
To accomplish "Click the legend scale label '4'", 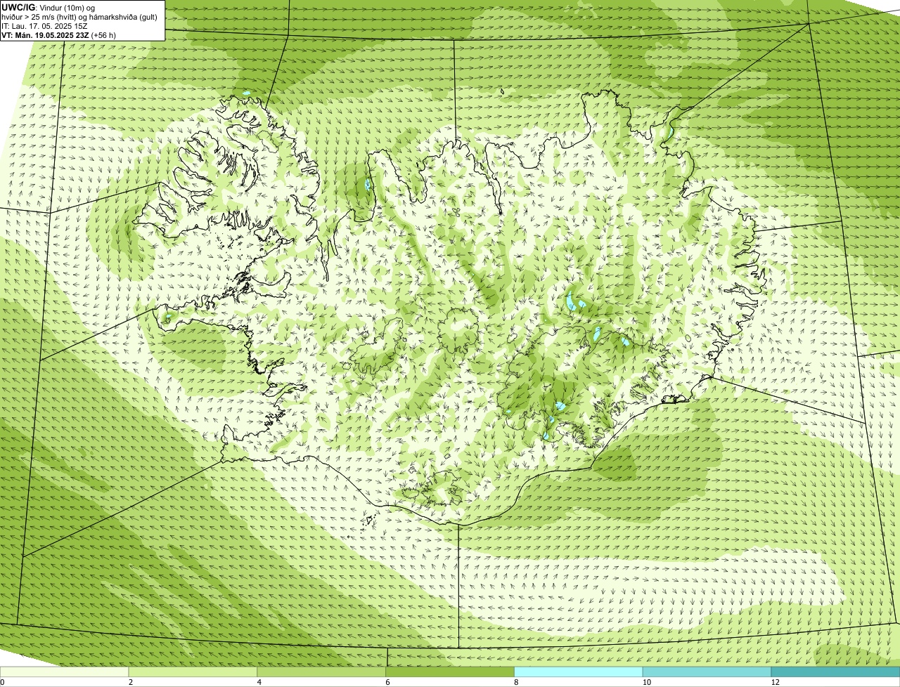I will click(259, 682).
